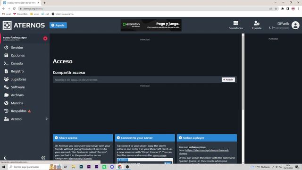Open the Discord Bots bookmark
The width and height of the screenshot is (302, 170).
20,14
